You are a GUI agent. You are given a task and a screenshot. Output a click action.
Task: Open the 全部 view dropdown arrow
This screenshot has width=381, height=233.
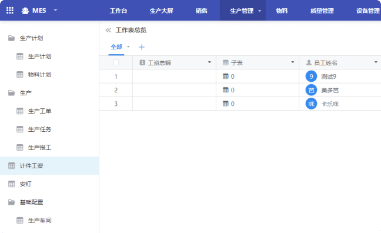click(128, 46)
